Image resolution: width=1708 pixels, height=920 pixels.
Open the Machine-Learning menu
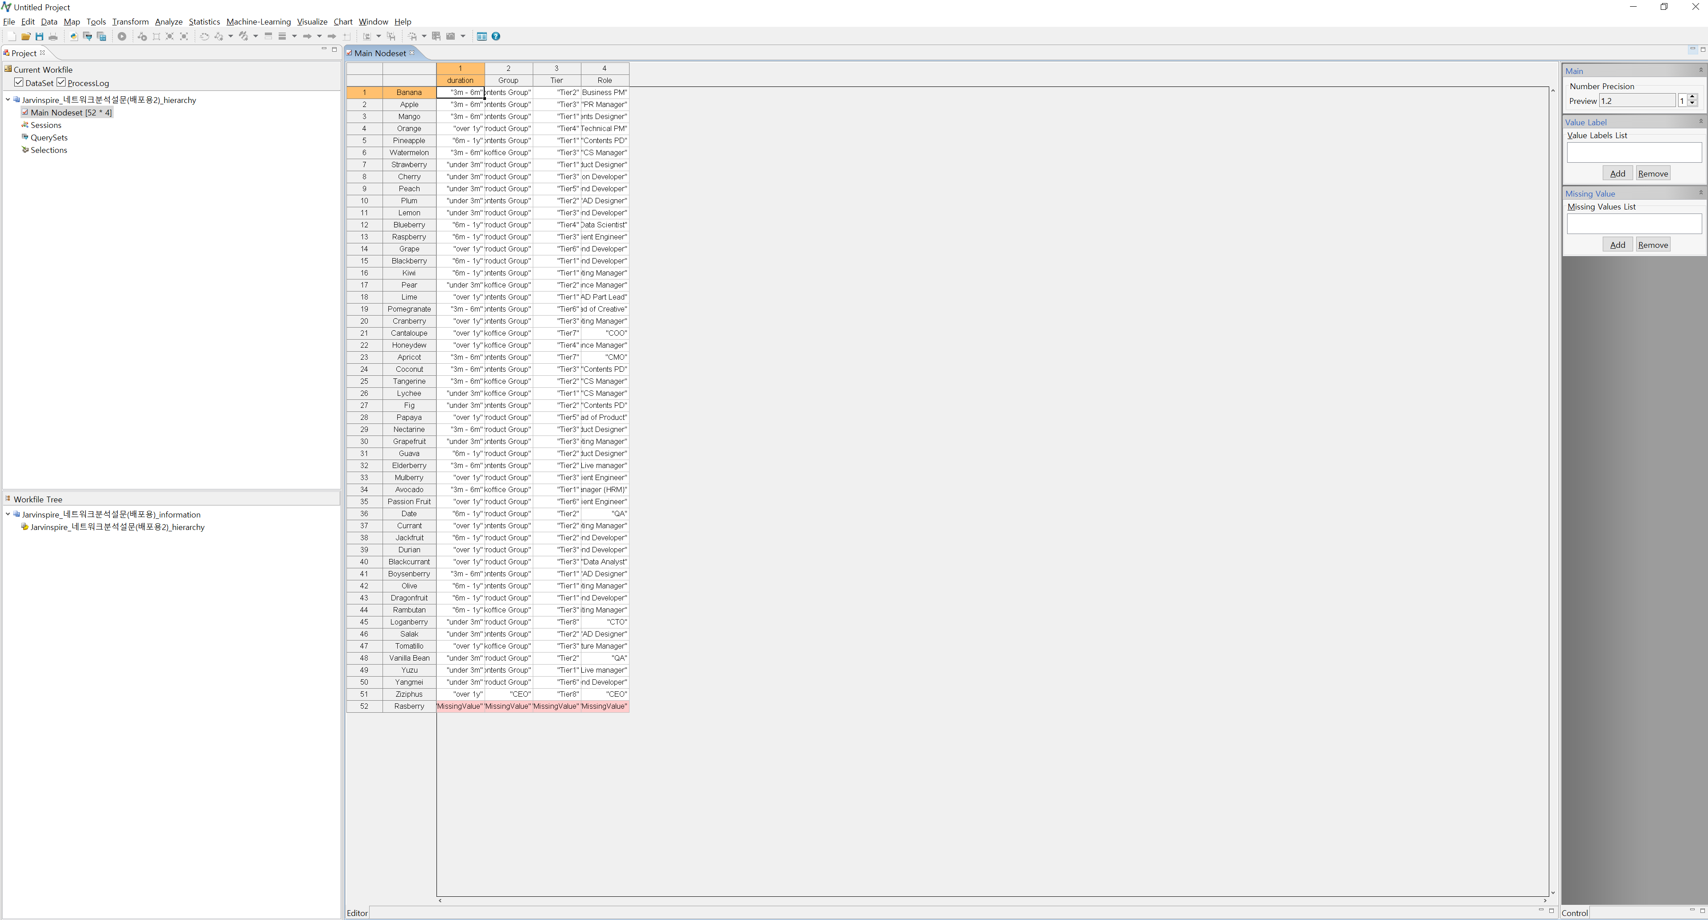coord(258,21)
